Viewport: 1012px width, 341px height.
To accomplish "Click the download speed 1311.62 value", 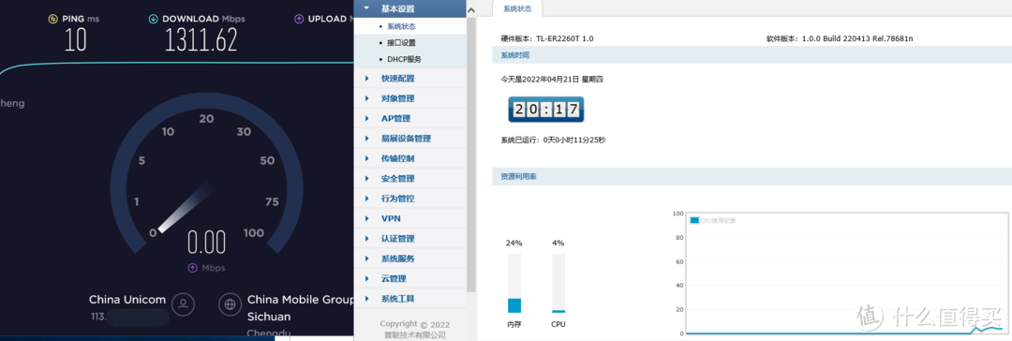I will click(201, 40).
